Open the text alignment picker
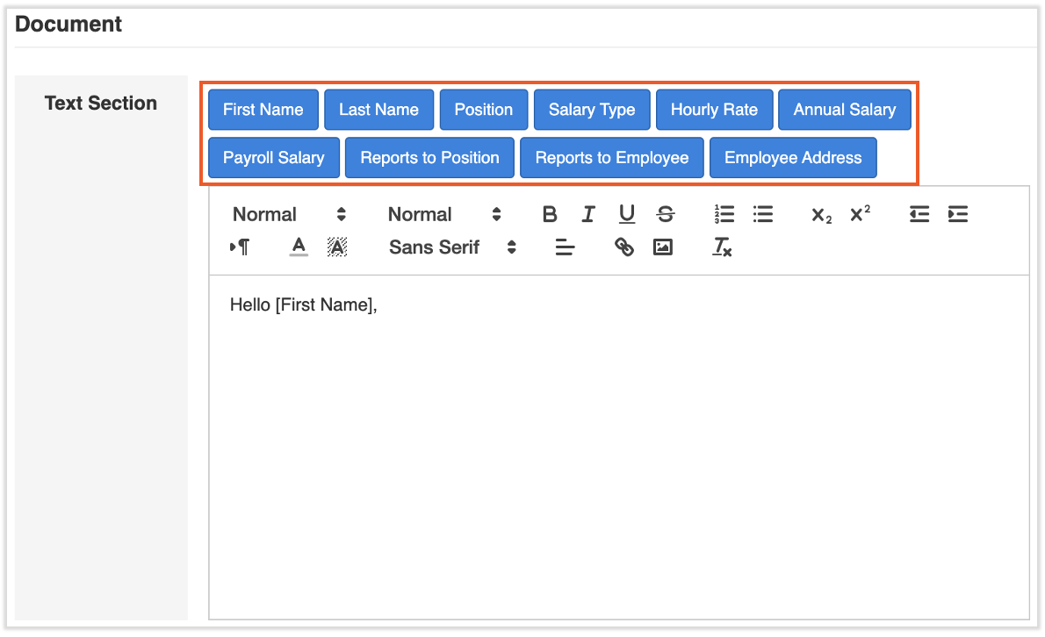This screenshot has height=637, width=1045. pyautogui.click(x=565, y=247)
